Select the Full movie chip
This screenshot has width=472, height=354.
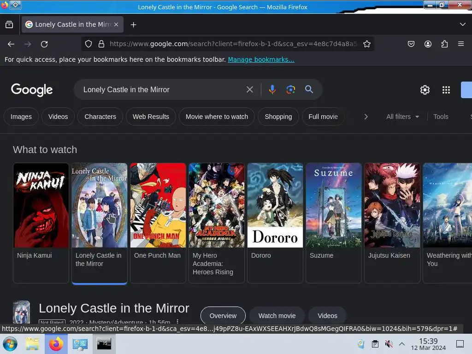click(323, 117)
